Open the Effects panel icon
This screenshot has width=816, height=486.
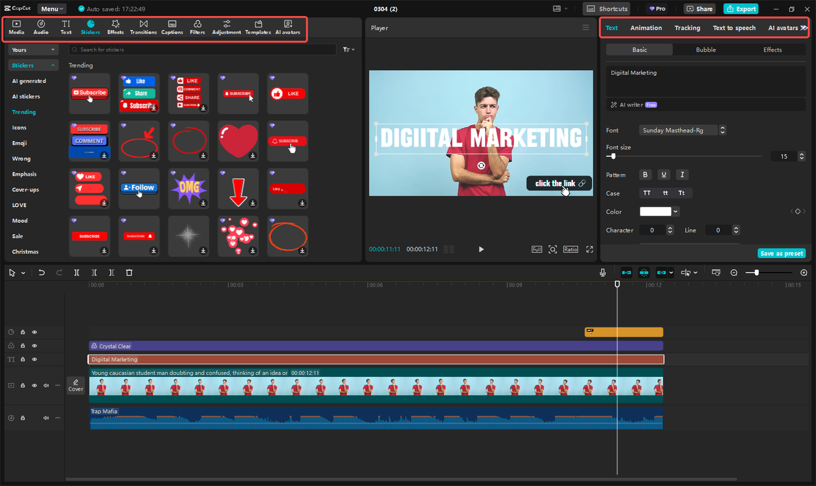(x=115, y=27)
